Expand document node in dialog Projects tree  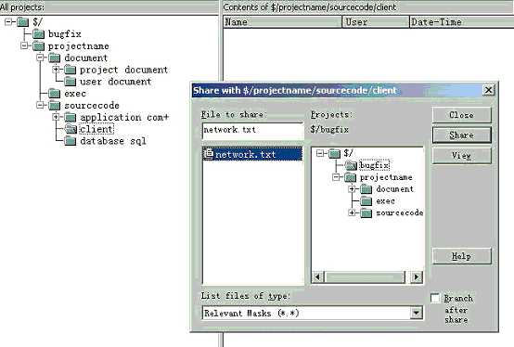point(352,188)
